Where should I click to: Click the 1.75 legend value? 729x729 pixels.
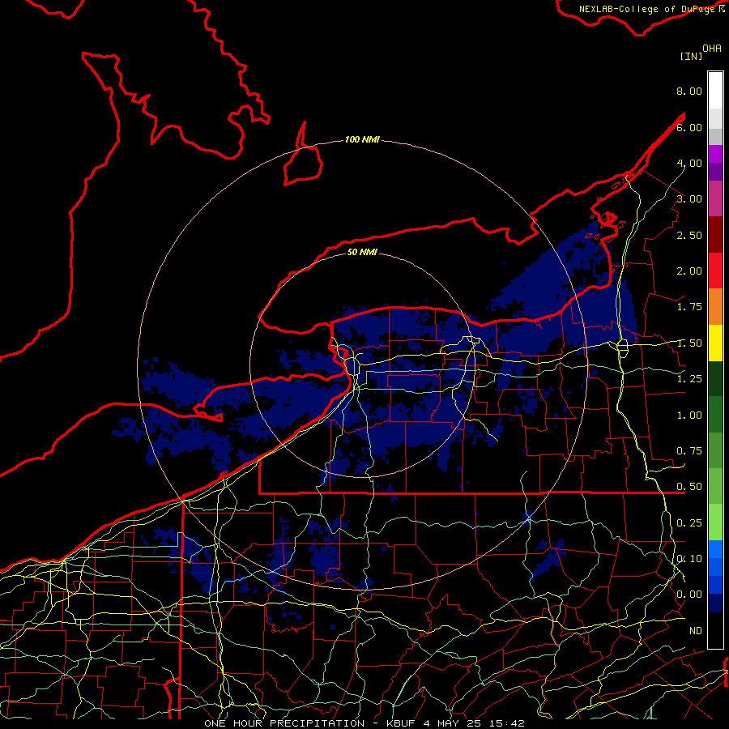click(689, 307)
